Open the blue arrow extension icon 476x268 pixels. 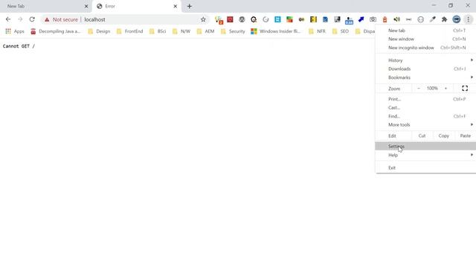click(x=361, y=19)
